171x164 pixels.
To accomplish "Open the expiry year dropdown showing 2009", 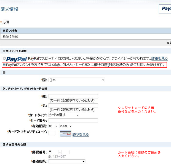I will (x=66, y=126).
